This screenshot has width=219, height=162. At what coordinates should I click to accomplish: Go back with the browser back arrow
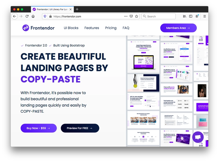pos(15,16)
